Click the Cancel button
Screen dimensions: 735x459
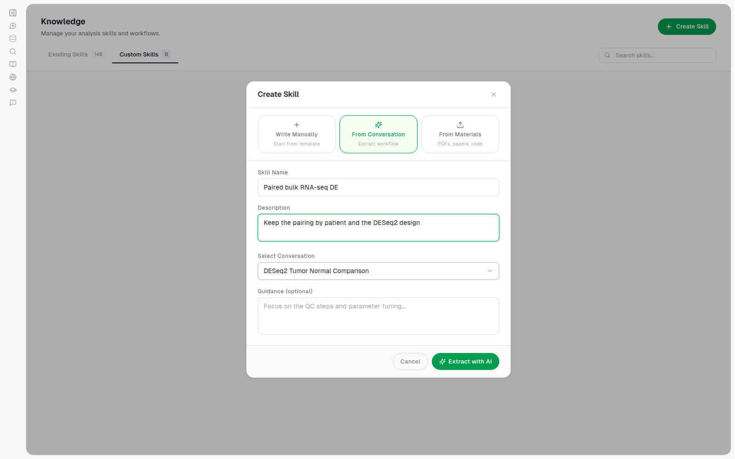tap(410, 362)
